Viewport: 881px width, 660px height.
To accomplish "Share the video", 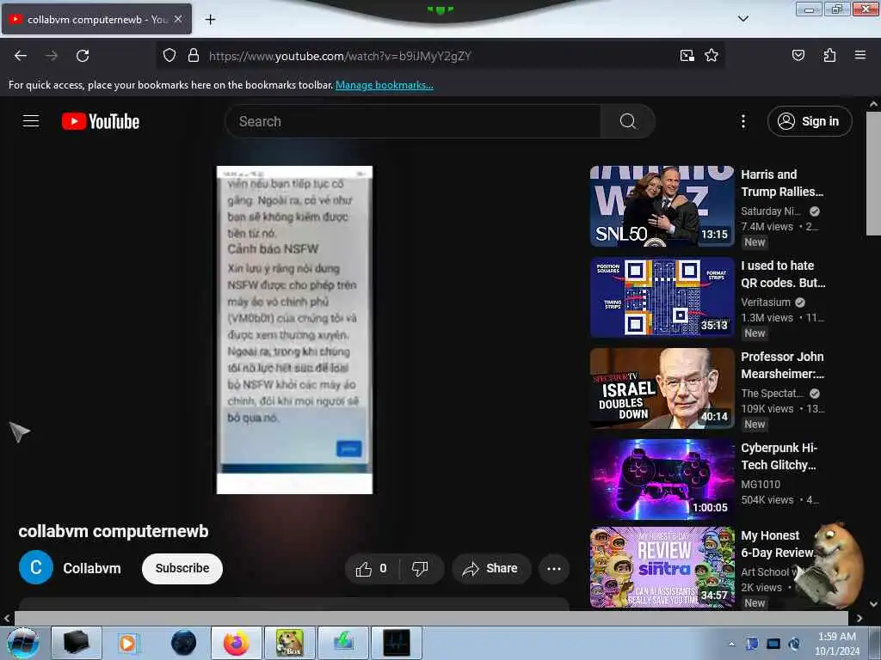I will [490, 569].
